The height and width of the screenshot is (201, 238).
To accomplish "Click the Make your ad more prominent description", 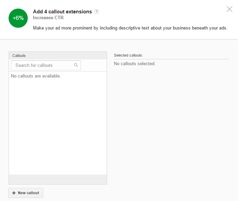I will pos(130,28).
